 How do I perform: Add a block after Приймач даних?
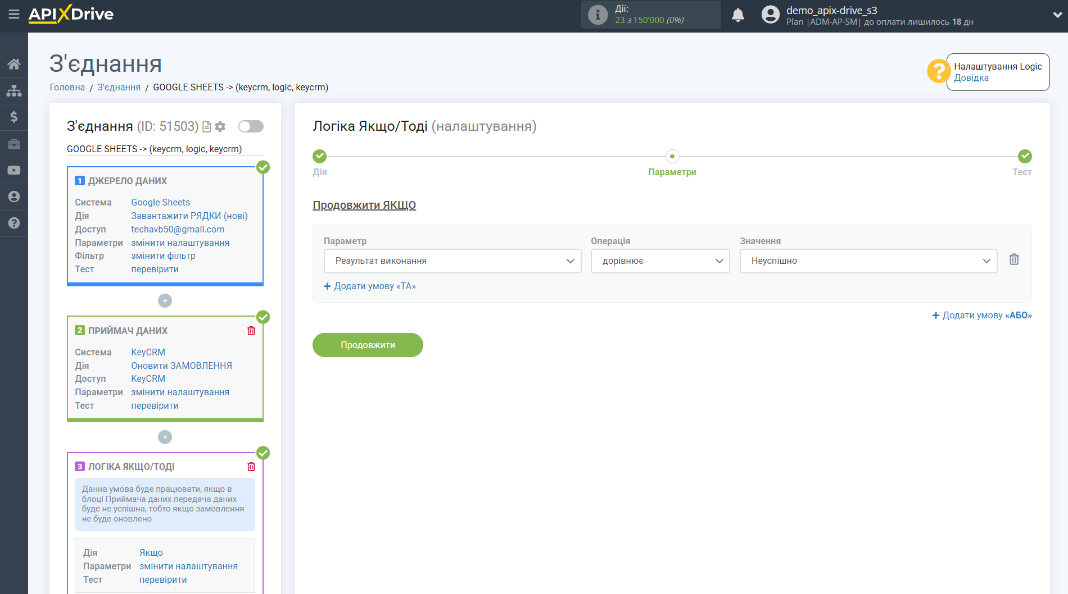point(165,437)
